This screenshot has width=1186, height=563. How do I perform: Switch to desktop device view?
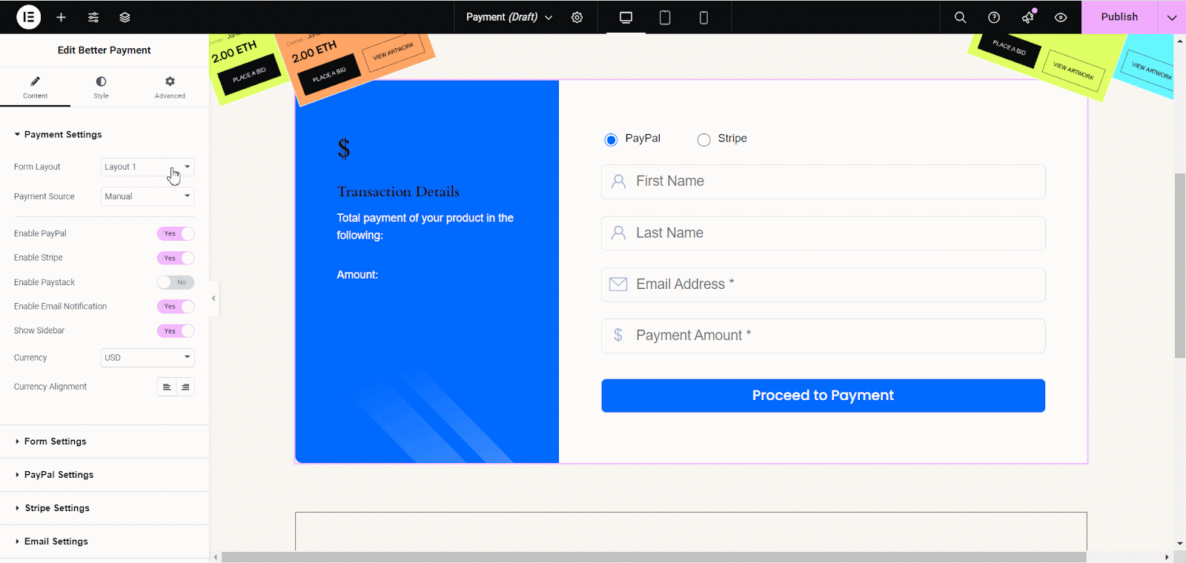pos(626,17)
